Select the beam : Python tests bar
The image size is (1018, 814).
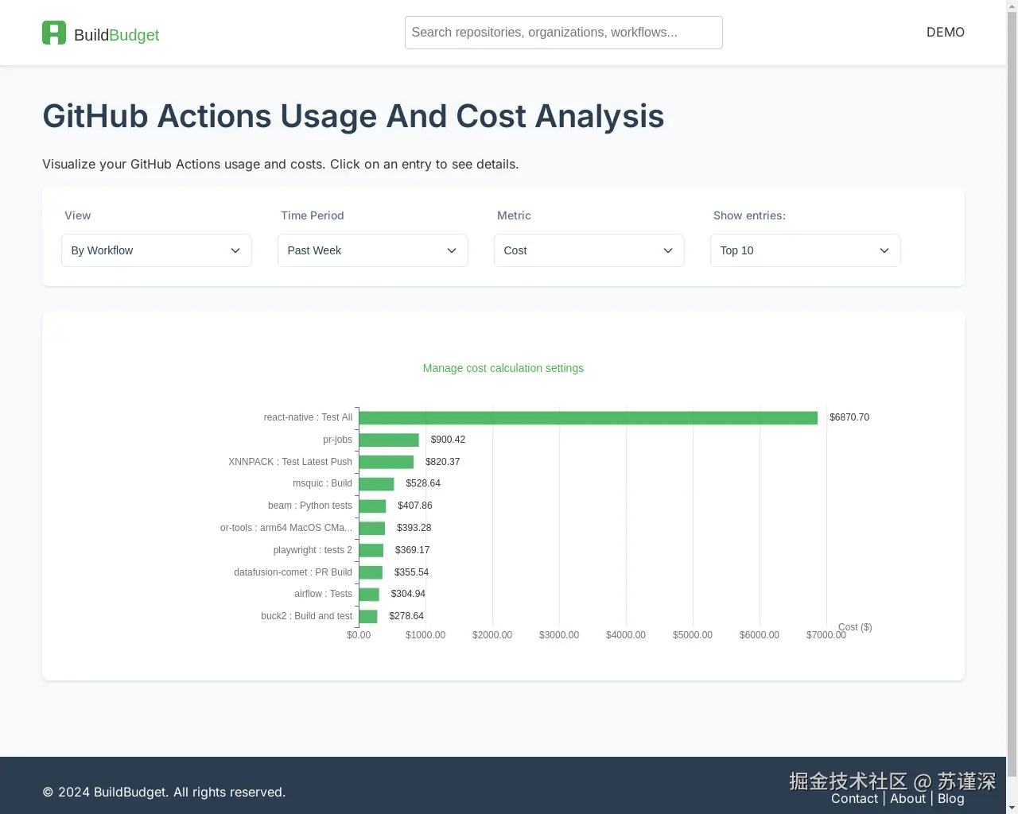tap(372, 506)
